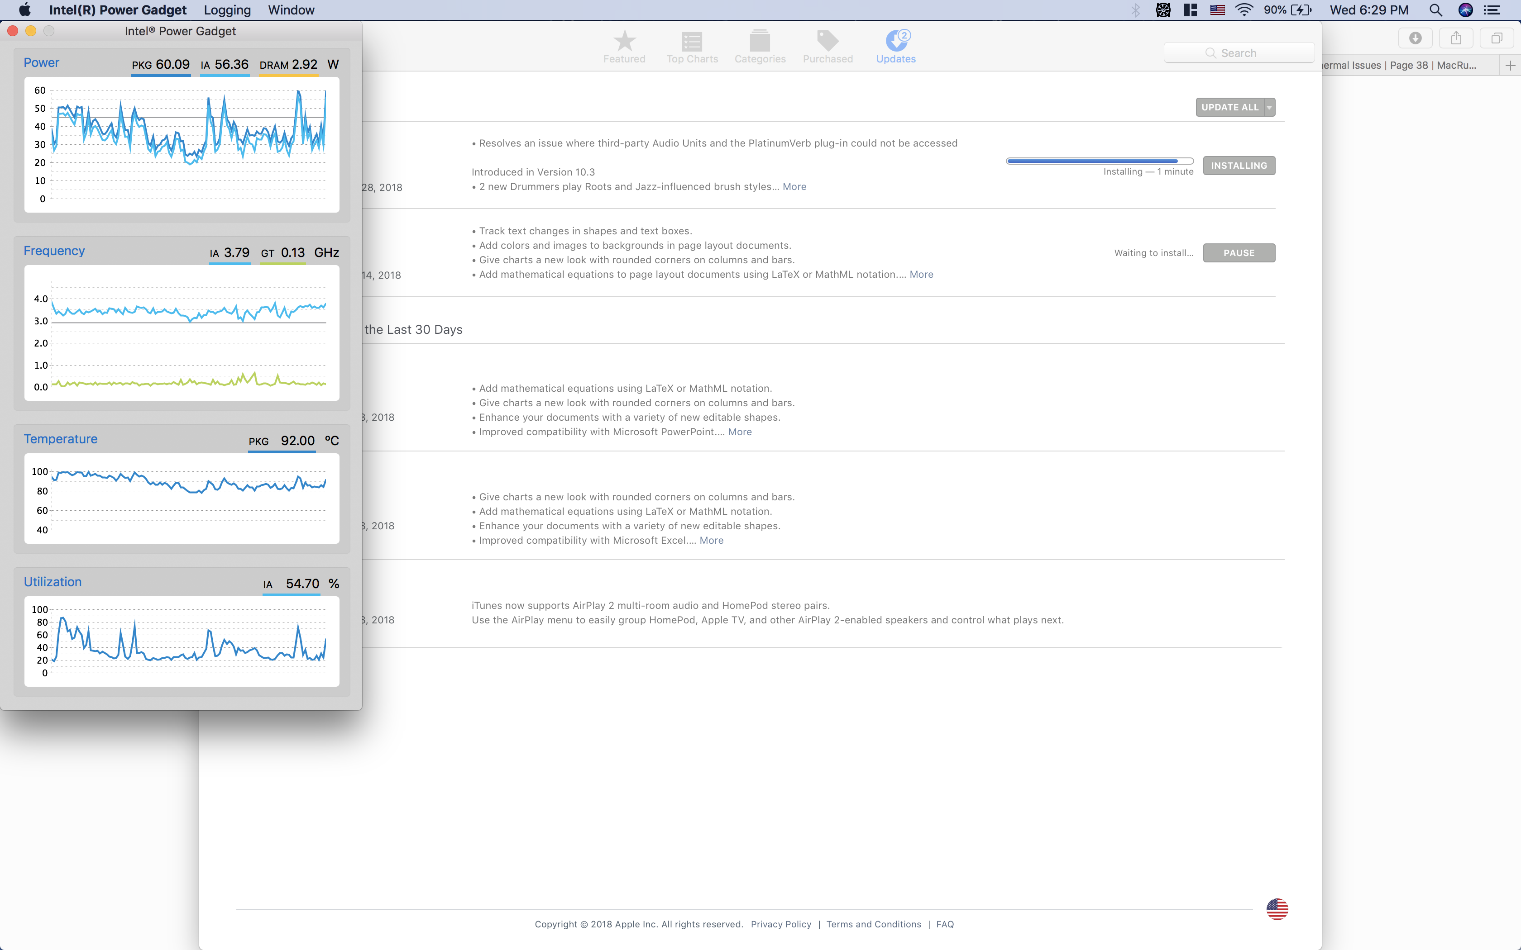
Task: Click the iTunes AirPlay 2 description text
Action: coord(767,613)
